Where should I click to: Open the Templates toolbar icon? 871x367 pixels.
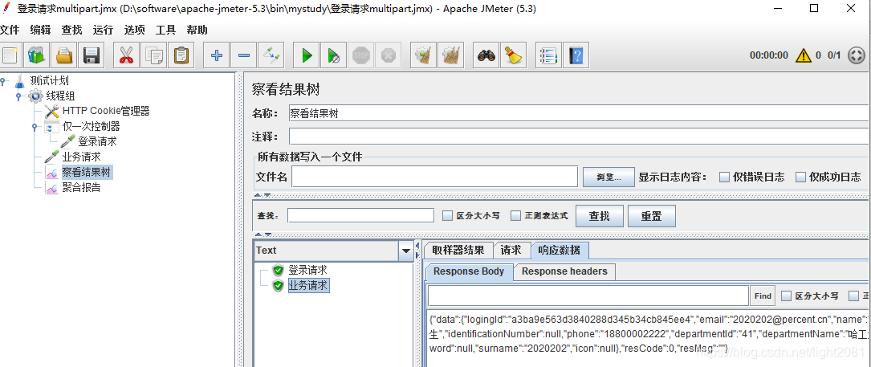pyautogui.click(x=36, y=55)
